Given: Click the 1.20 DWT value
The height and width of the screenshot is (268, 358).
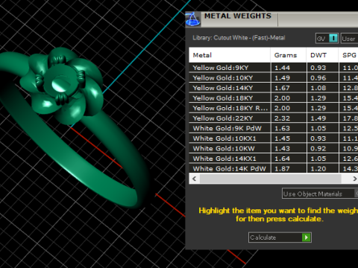Looking at the screenshot, I should pos(318,169).
